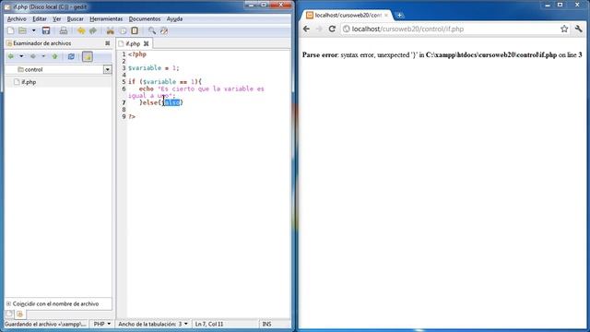This screenshot has width=590, height=332.
Task: Open the Editar menu
Action: (x=40, y=18)
